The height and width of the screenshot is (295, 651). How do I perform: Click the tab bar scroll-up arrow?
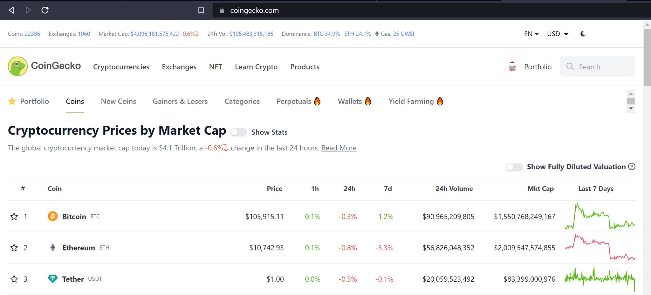[631, 94]
